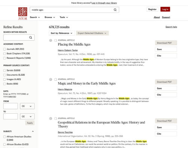The width and height of the screenshot is (188, 148).
Task: Save Placing the Middle Ages article
Action: 166,49
